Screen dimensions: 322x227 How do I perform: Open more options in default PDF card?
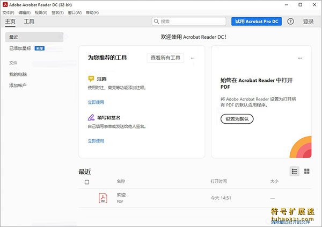[x=299, y=58]
